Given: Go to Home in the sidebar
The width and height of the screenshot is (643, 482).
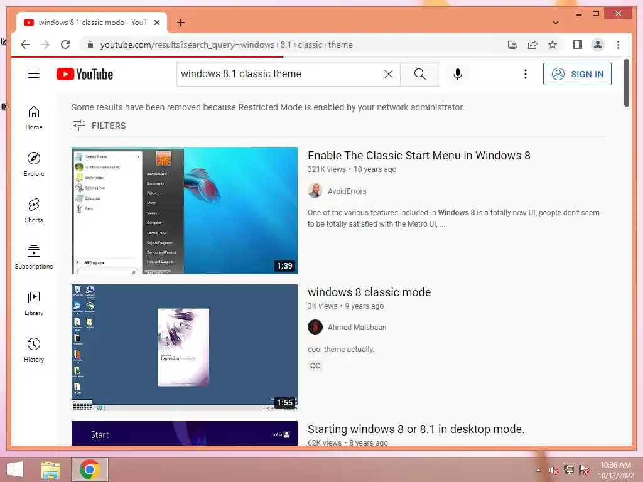Looking at the screenshot, I should click(x=34, y=118).
